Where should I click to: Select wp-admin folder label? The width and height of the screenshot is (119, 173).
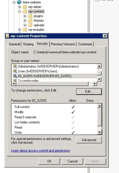pos(35,7)
